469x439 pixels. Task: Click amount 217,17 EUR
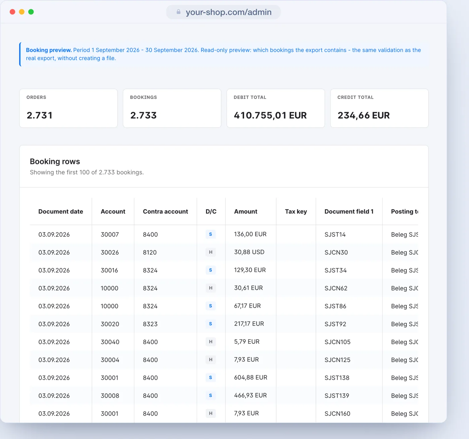click(249, 324)
